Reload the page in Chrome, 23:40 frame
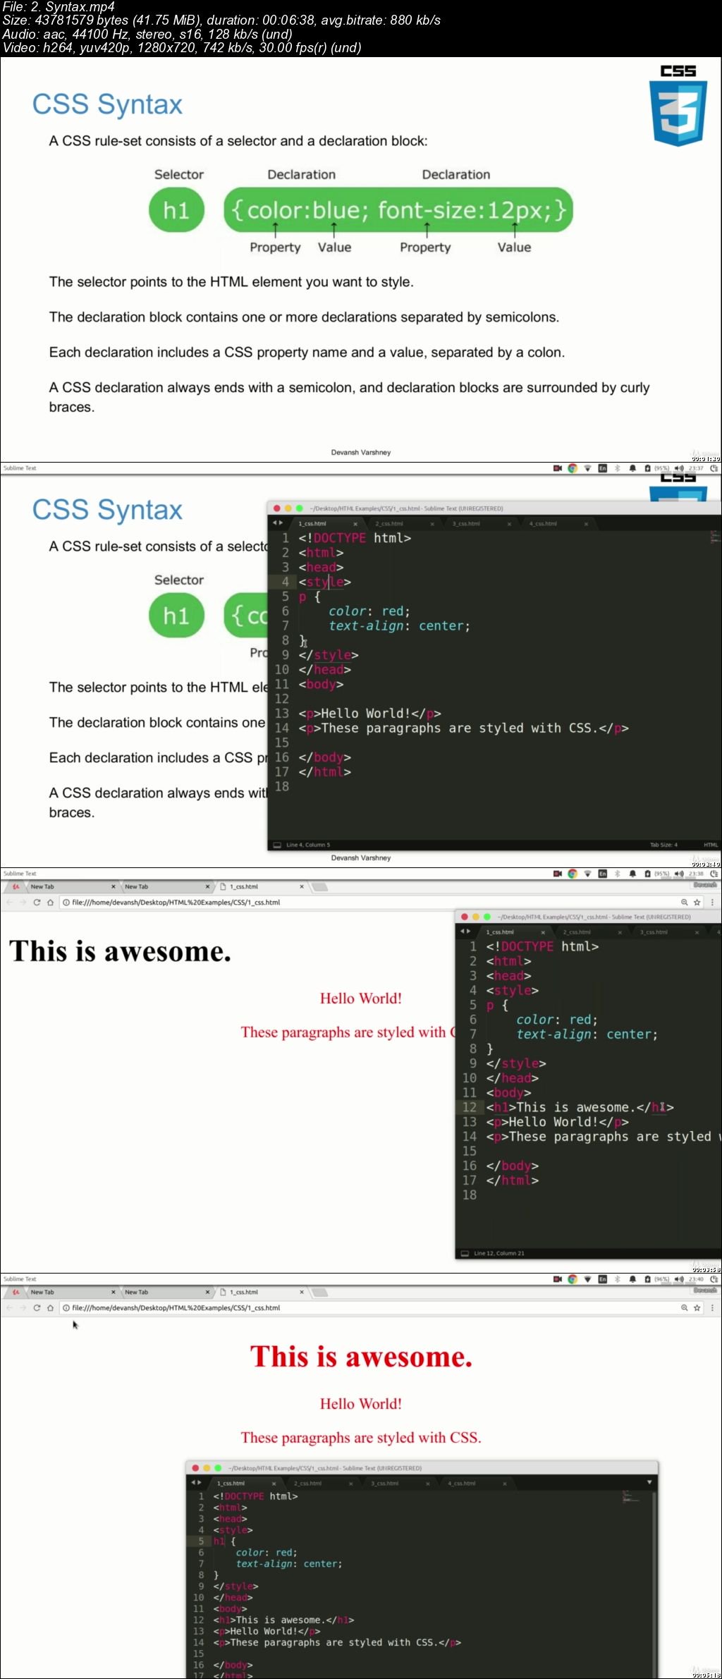 [x=37, y=1307]
